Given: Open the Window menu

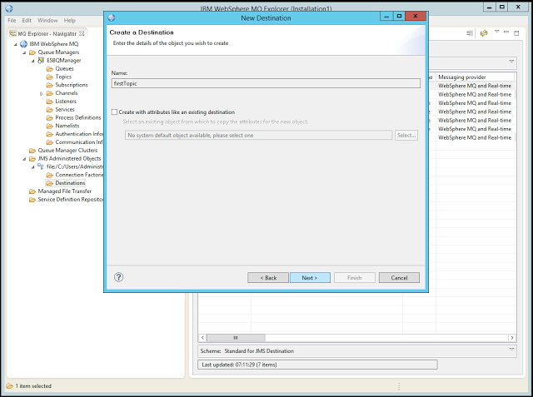Looking at the screenshot, I should coord(47,20).
